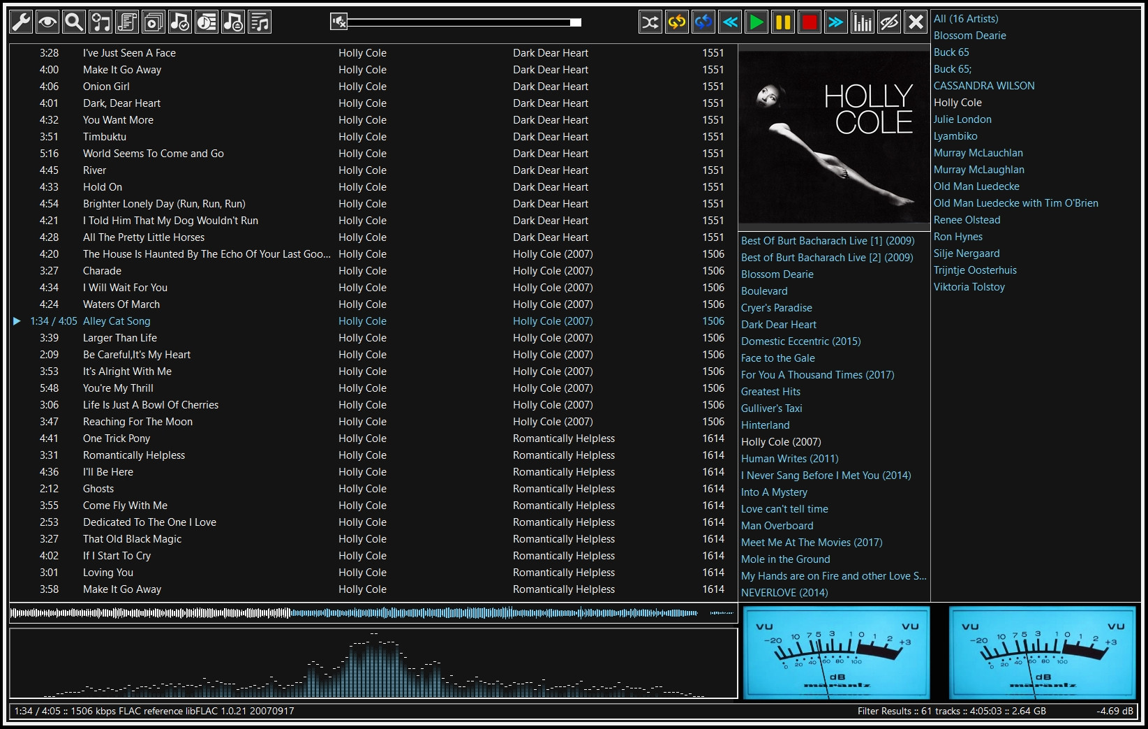Select currently playing Alley Cat Song row
This screenshot has width=1148, height=729.
pos(373,321)
